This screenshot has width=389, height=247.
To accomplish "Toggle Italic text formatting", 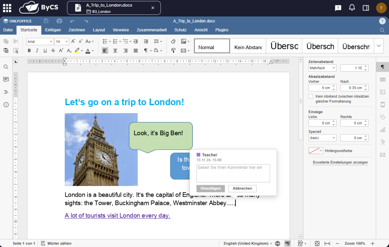I will pyautogui.click(x=37, y=50).
